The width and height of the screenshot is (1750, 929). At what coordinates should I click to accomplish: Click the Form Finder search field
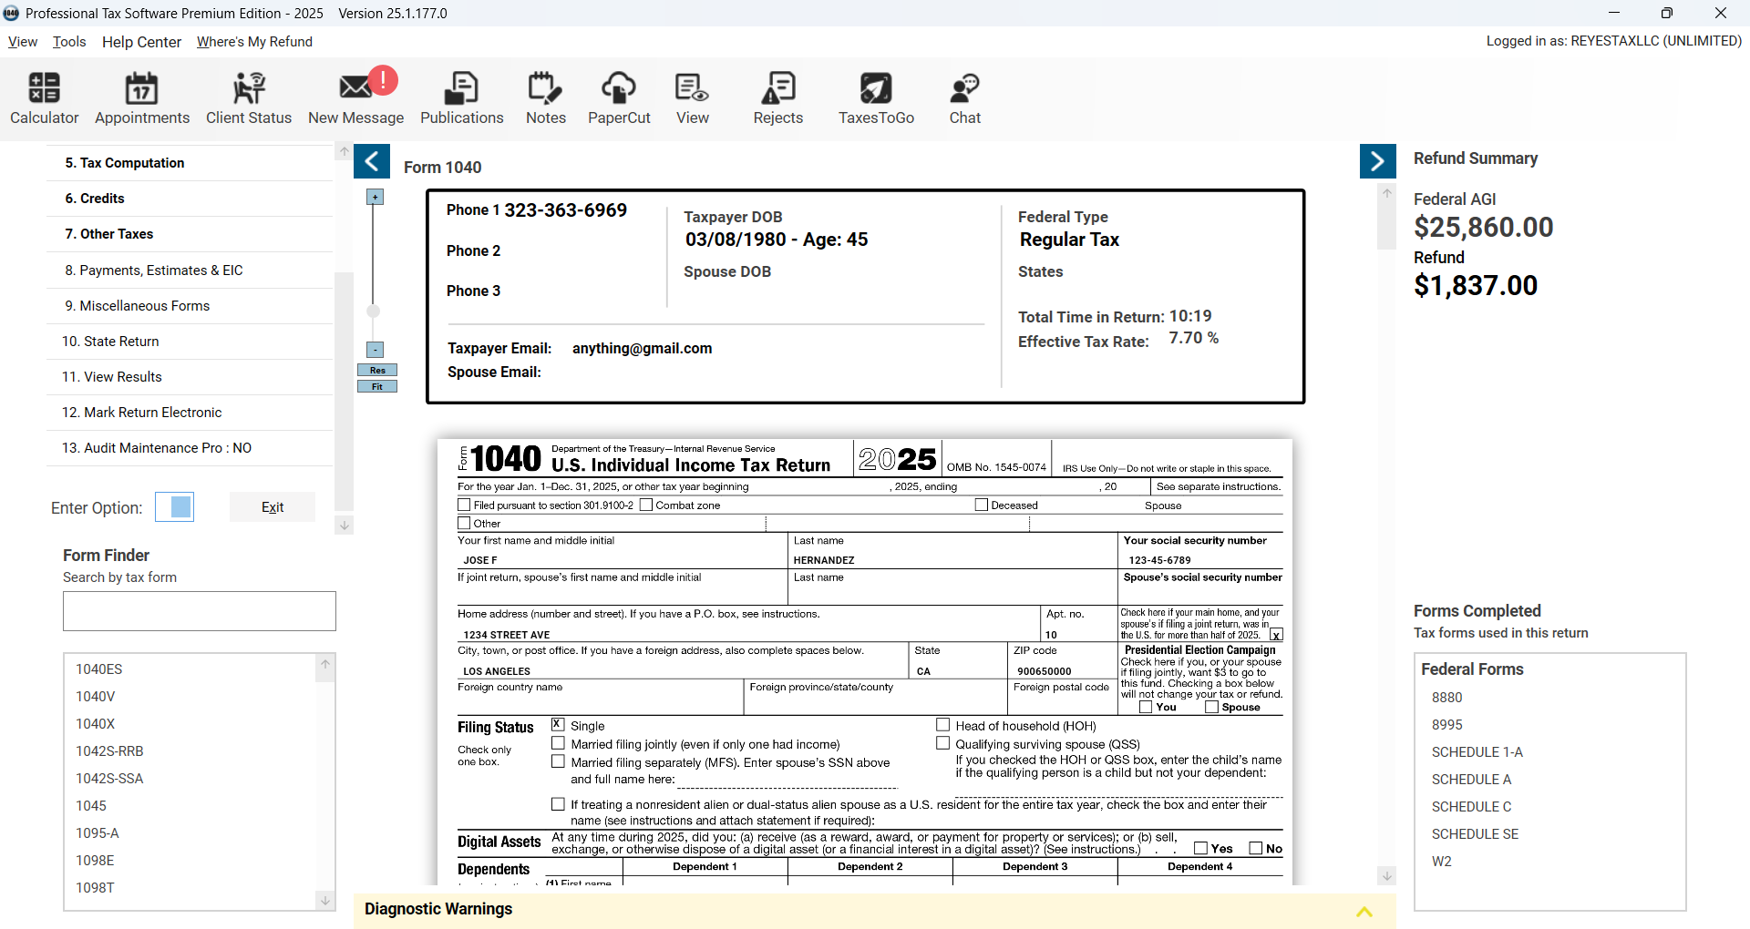point(200,611)
